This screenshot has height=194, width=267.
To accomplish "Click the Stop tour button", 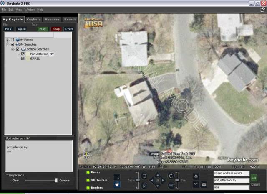I will click(x=56, y=29).
